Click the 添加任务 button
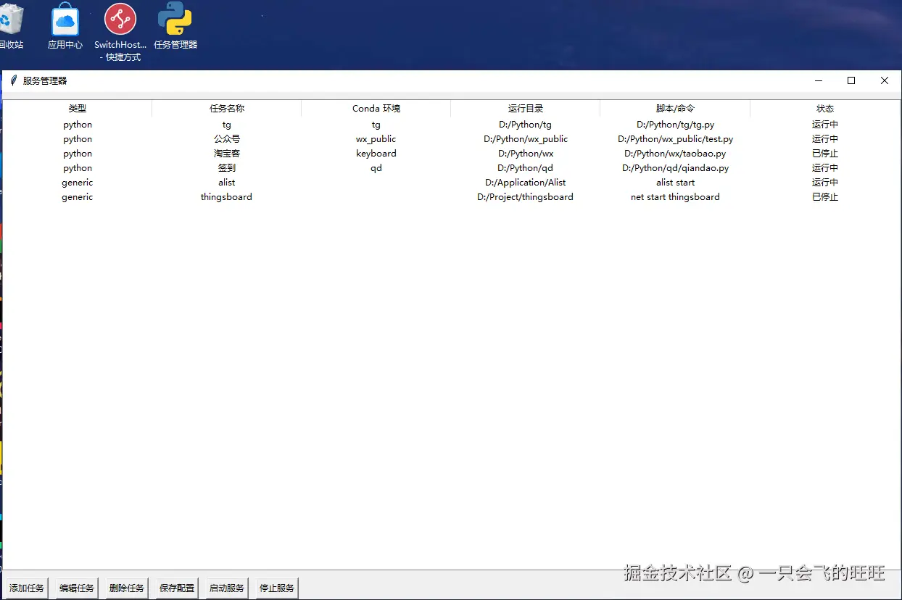 26,588
